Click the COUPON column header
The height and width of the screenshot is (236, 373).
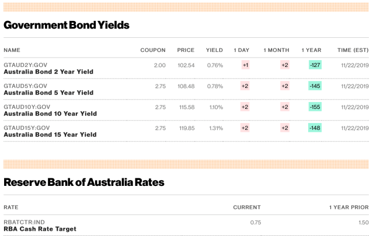click(x=153, y=50)
